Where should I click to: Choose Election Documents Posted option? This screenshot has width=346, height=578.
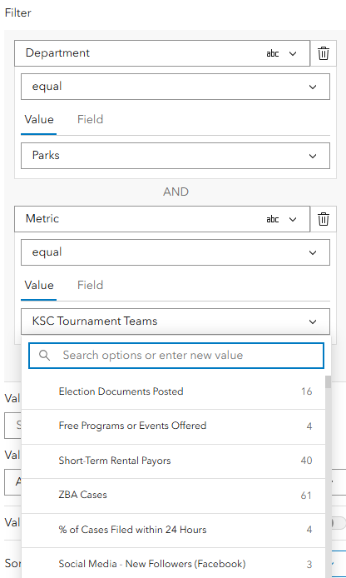(173, 391)
